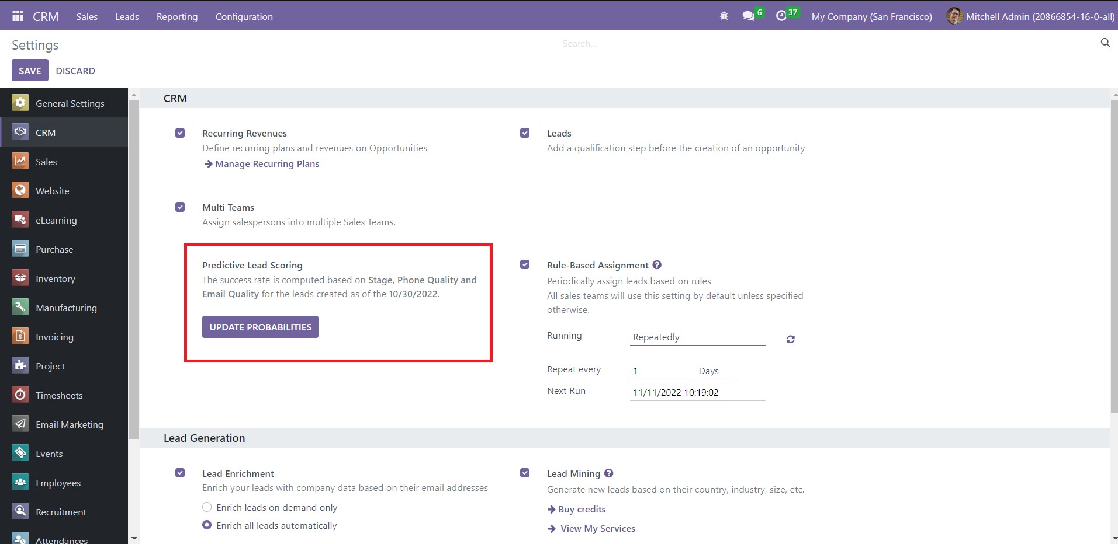Click the sidebar scroll down arrow
This screenshot has height=544, width=1118.
coord(134,538)
